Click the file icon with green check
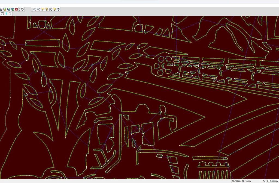Image resolution: width=279 pixels, height=183 pixels. (x=5, y=9)
